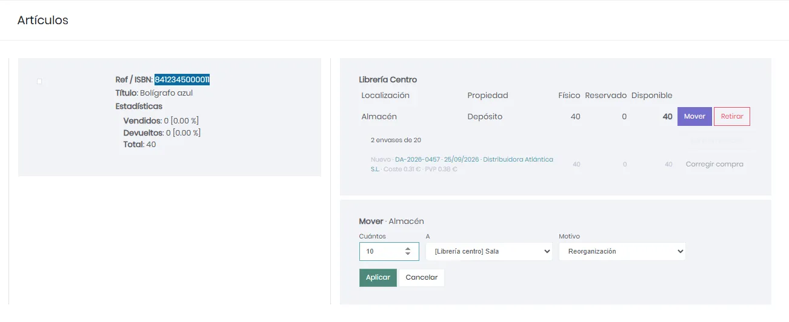The height and width of the screenshot is (322, 789).
Task: Apply the stock move with Aplicar
Action: click(x=378, y=277)
